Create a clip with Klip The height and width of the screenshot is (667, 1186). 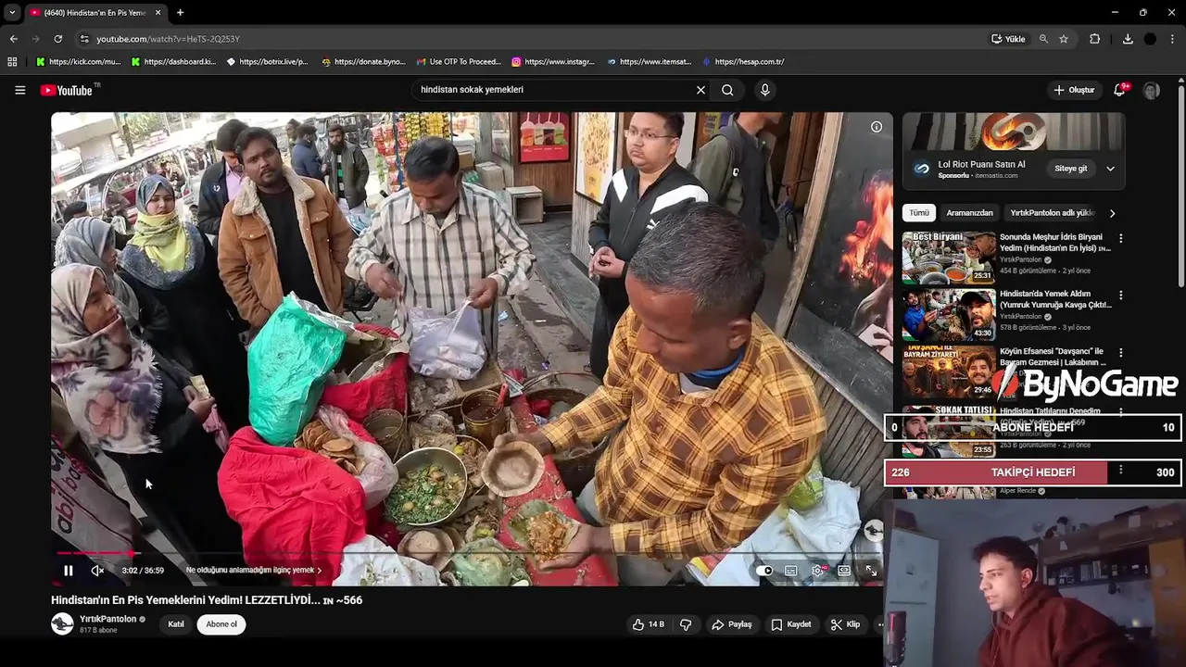(x=845, y=624)
